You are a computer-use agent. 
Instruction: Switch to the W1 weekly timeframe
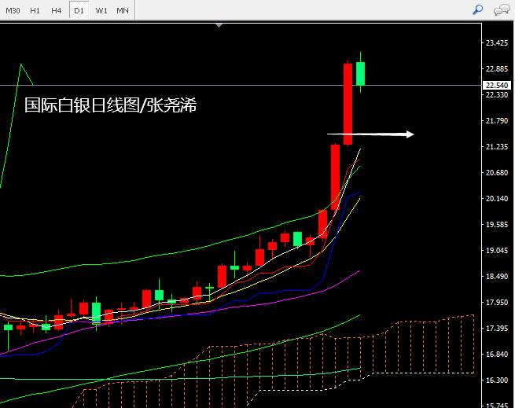pyautogui.click(x=101, y=10)
